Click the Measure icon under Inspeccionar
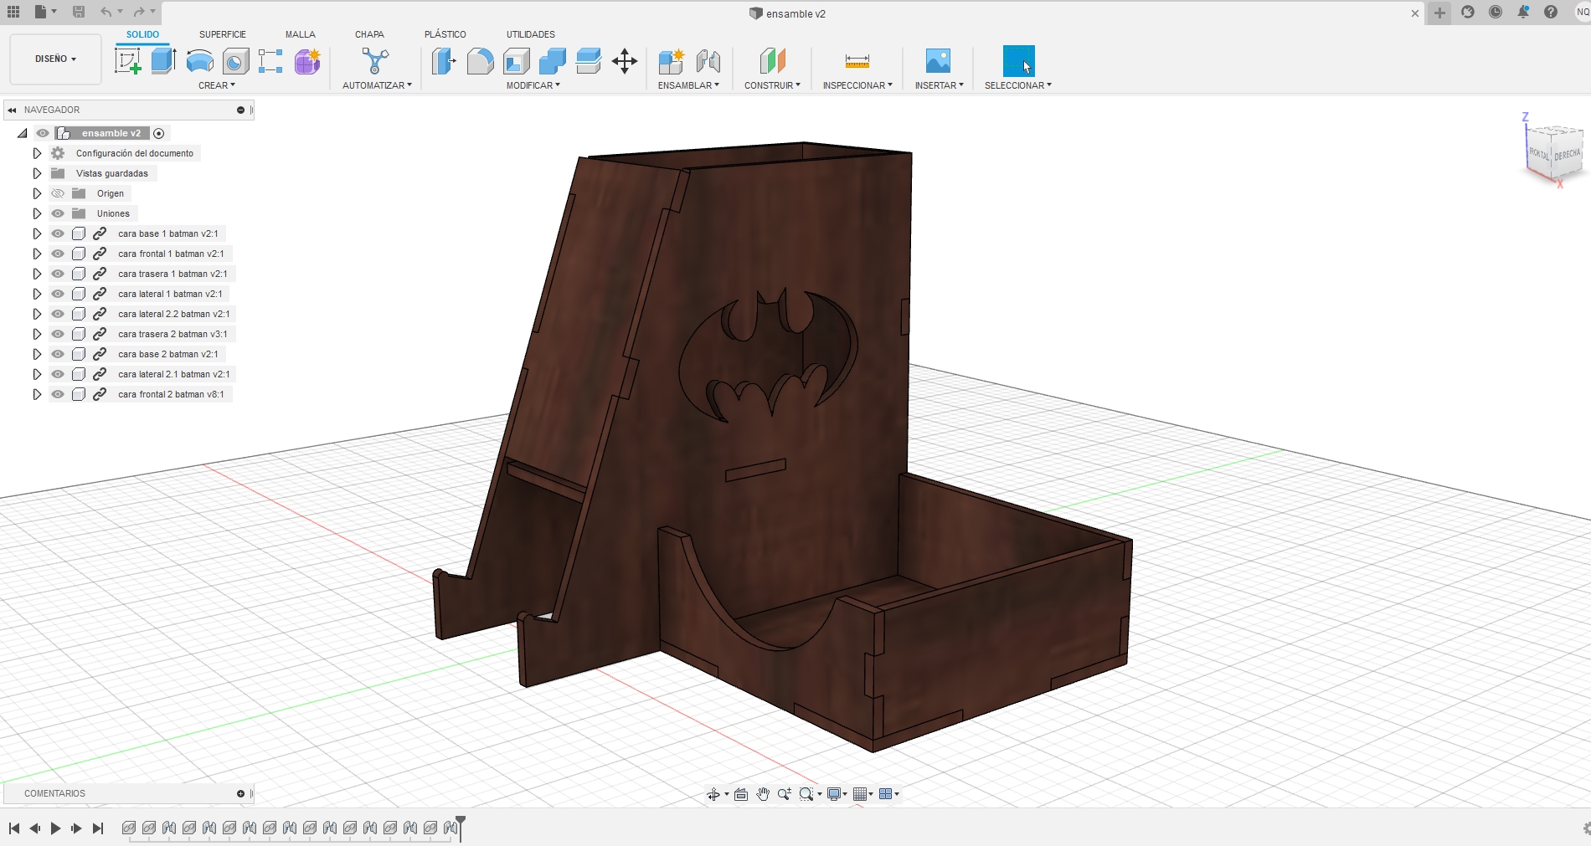The height and width of the screenshot is (846, 1591). point(857,61)
